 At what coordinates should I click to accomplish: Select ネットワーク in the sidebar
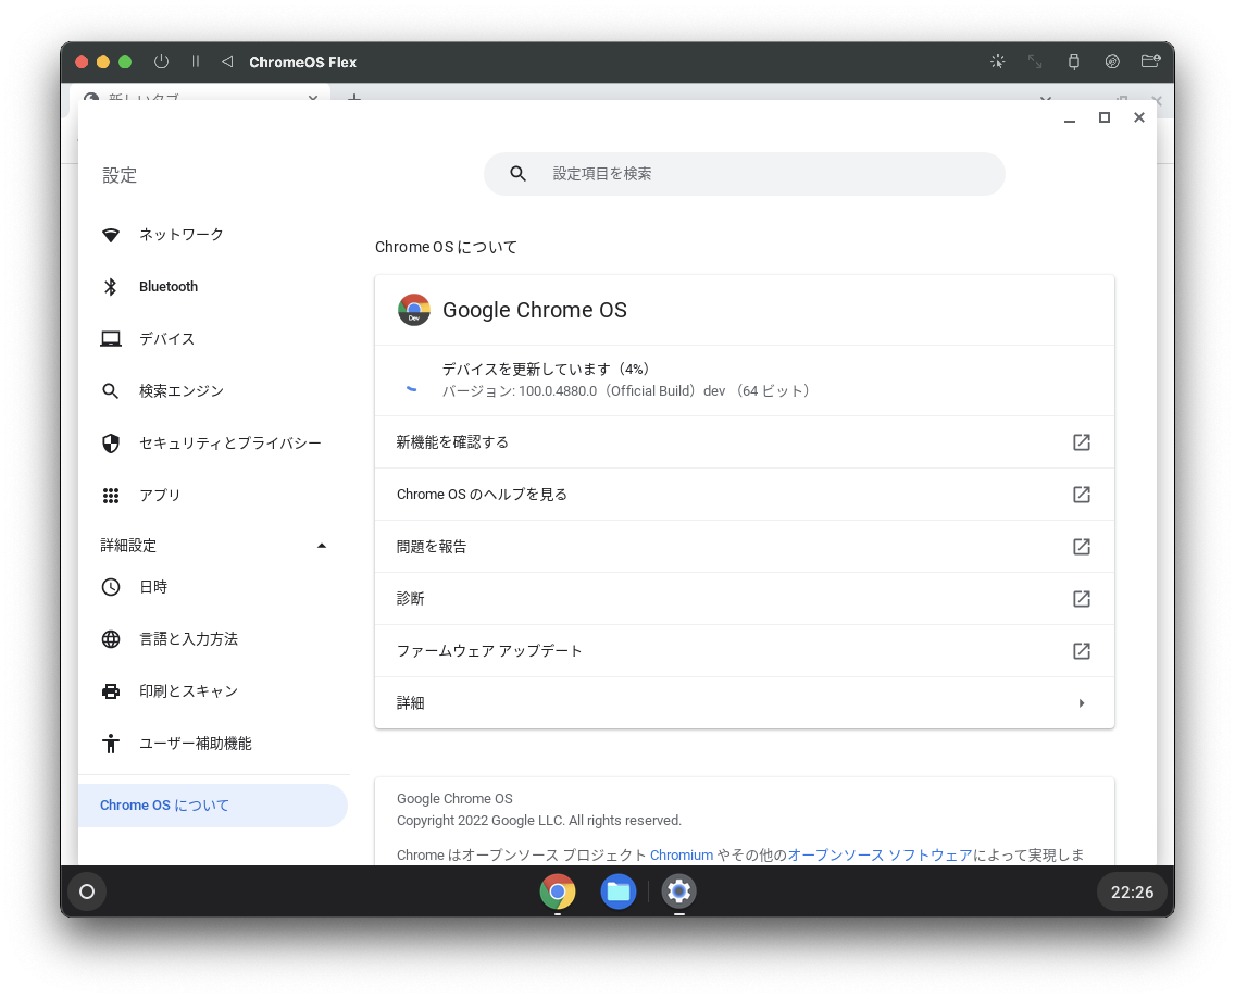[213, 235]
